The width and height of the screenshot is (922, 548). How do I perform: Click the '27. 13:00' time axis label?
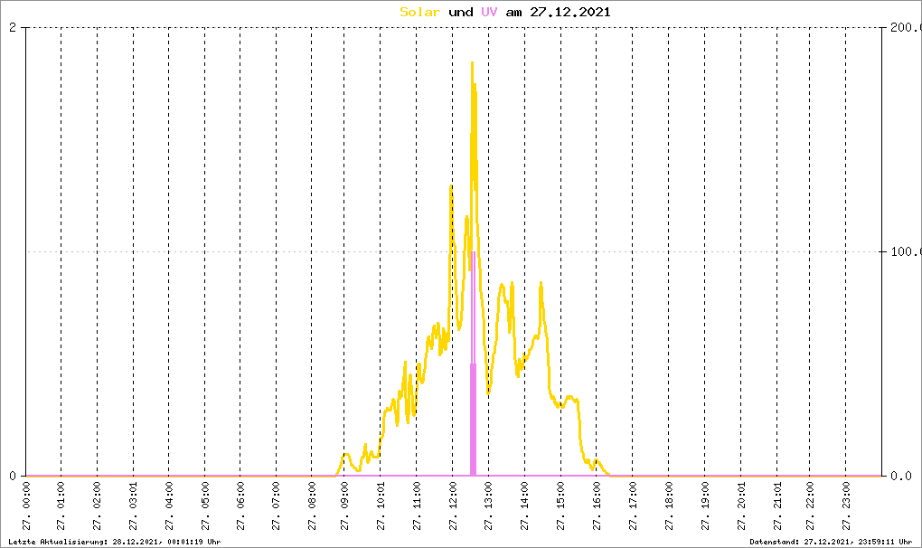[x=489, y=505]
